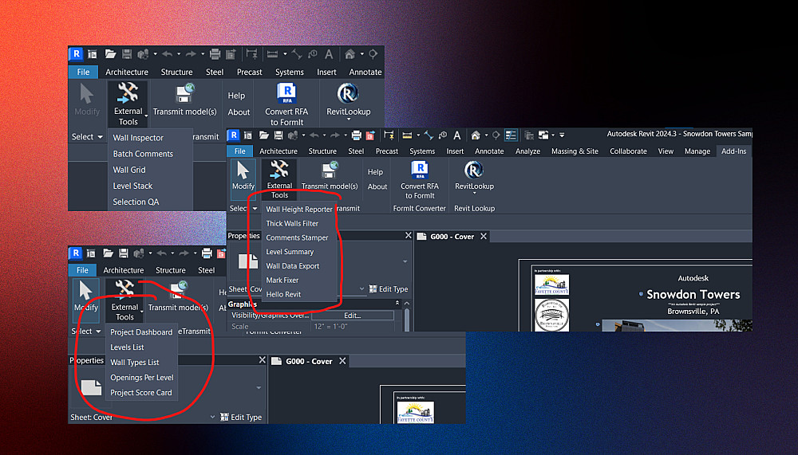Open the Undo history dropdown arrow in the Snowdon Towers toolbar
The width and height of the screenshot is (798, 455).
324,135
